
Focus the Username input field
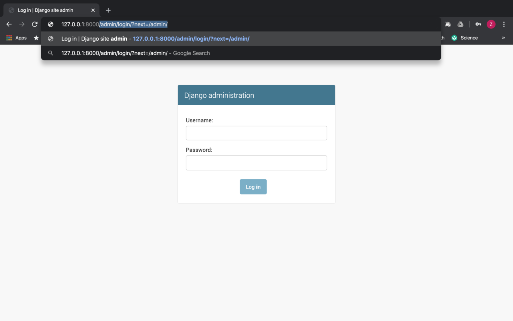[256, 133]
